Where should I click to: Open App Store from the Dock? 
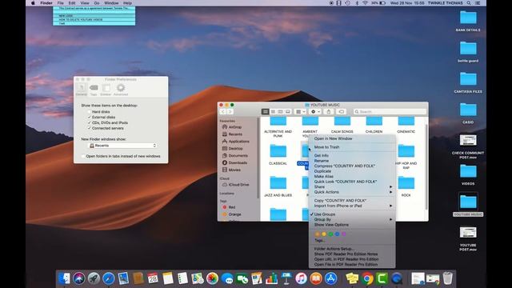(x=330, y=278)
